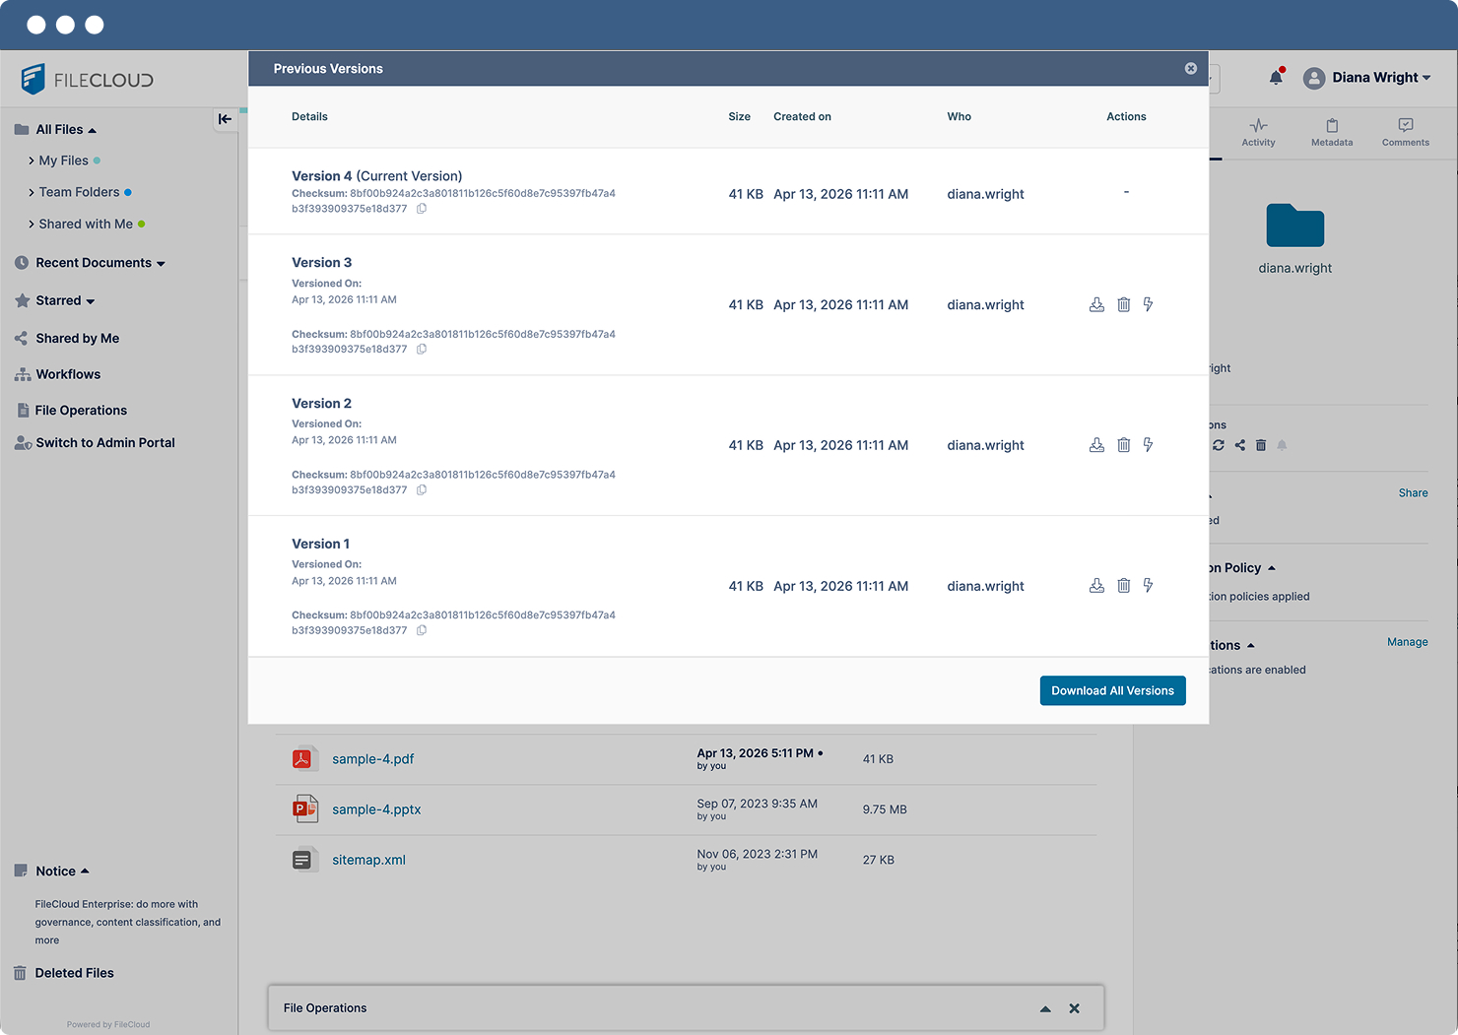Collapse the left sidebar panel
The width and height of the screenshot is (1458, 1035).
click(225, 119)
